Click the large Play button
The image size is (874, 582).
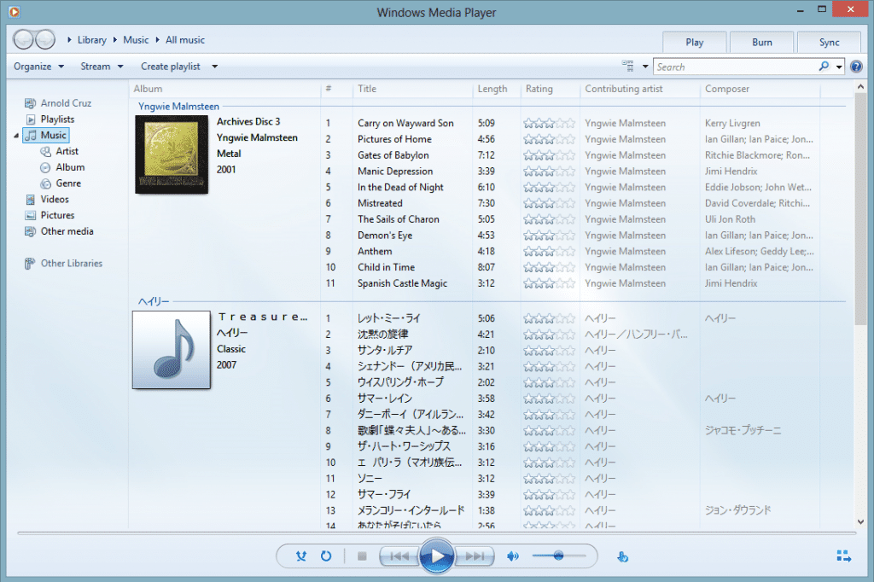pyautogui.click(x=436, y=556)
